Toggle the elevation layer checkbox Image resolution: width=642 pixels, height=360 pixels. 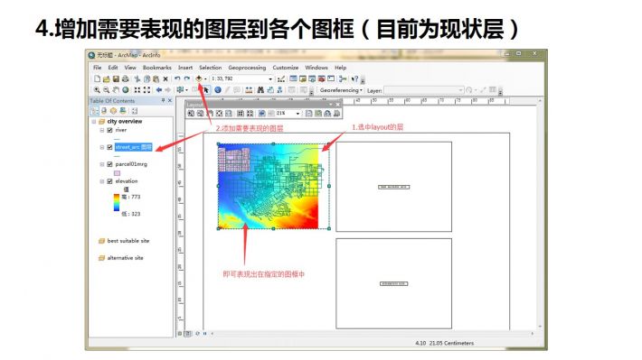[x=109, y=181]
